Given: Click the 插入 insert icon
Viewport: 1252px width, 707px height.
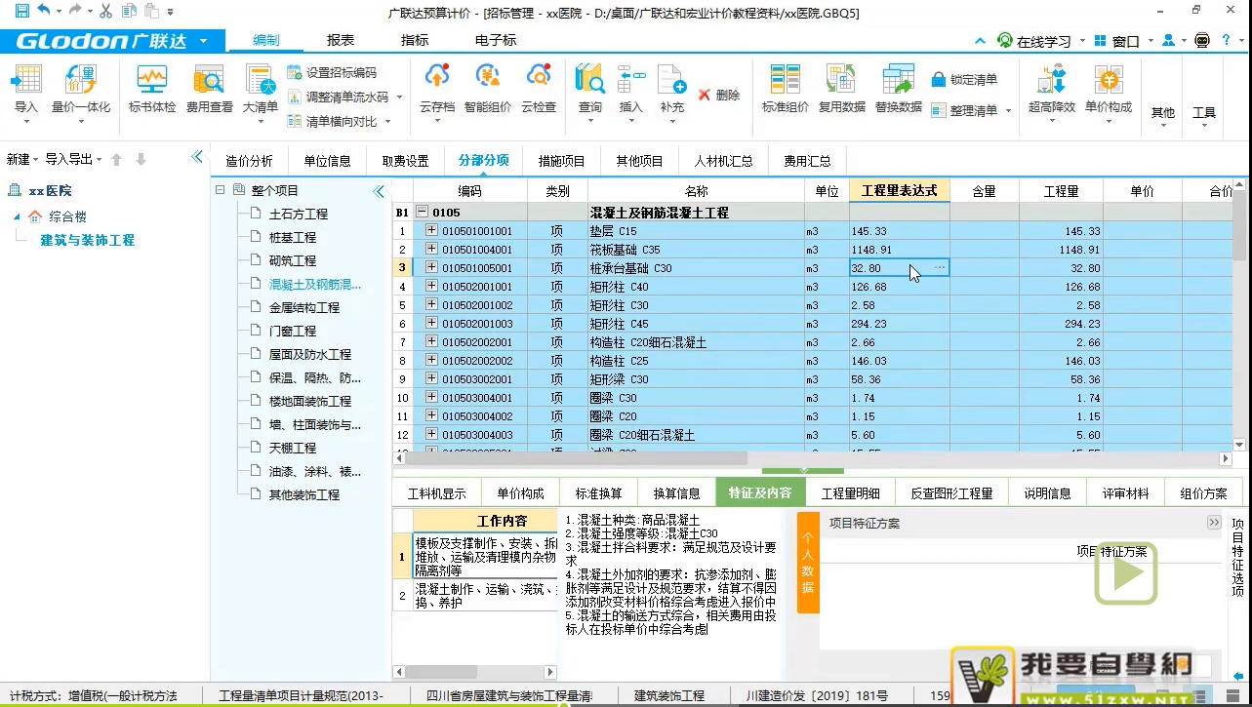Looking at the screenshot, I should [x=631, y=78].
